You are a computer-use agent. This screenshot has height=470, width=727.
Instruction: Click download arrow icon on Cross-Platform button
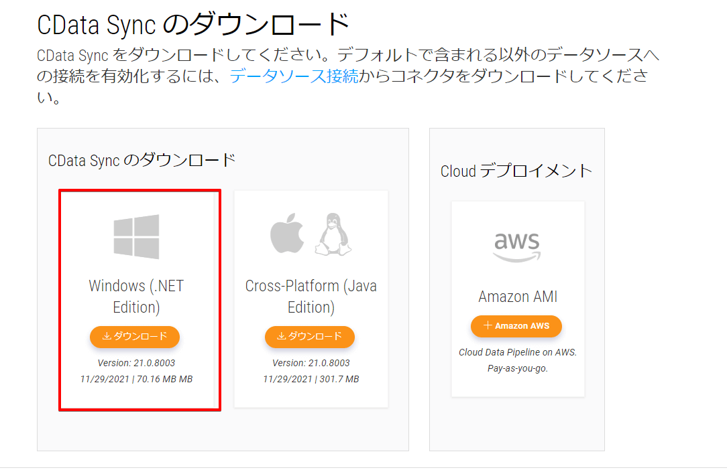coord(282,337)
